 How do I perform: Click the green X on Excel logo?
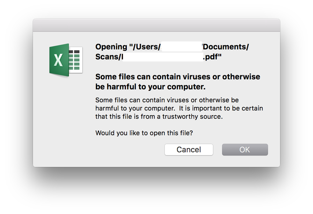click(x=58, y=60)
